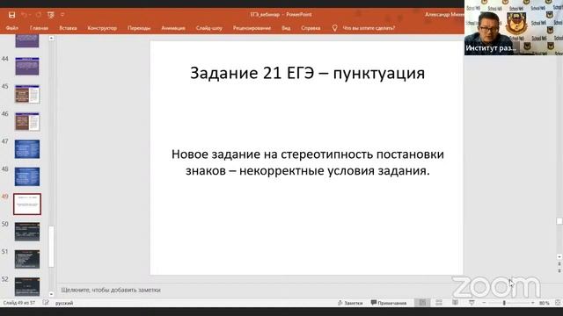Start slideshow from beginning icon
This screenshot has height=316, width=563.
point(51,15)
